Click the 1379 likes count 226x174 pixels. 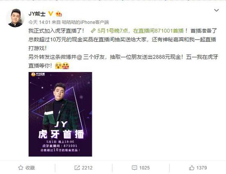pos(202,168)
